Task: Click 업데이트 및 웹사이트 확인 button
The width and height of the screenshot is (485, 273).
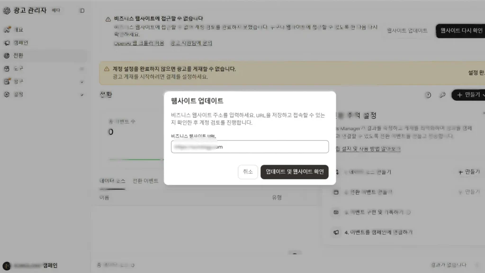Action: point(295,172)
